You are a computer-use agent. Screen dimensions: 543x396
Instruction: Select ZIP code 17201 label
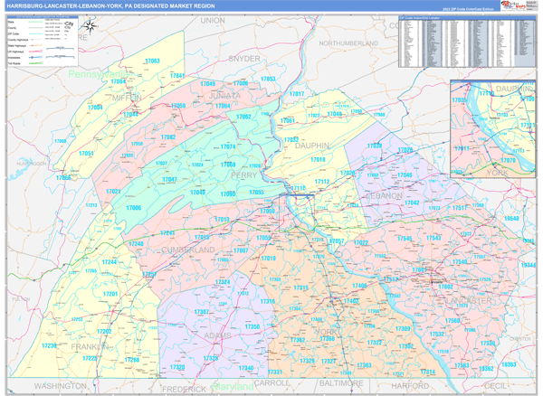110,294
